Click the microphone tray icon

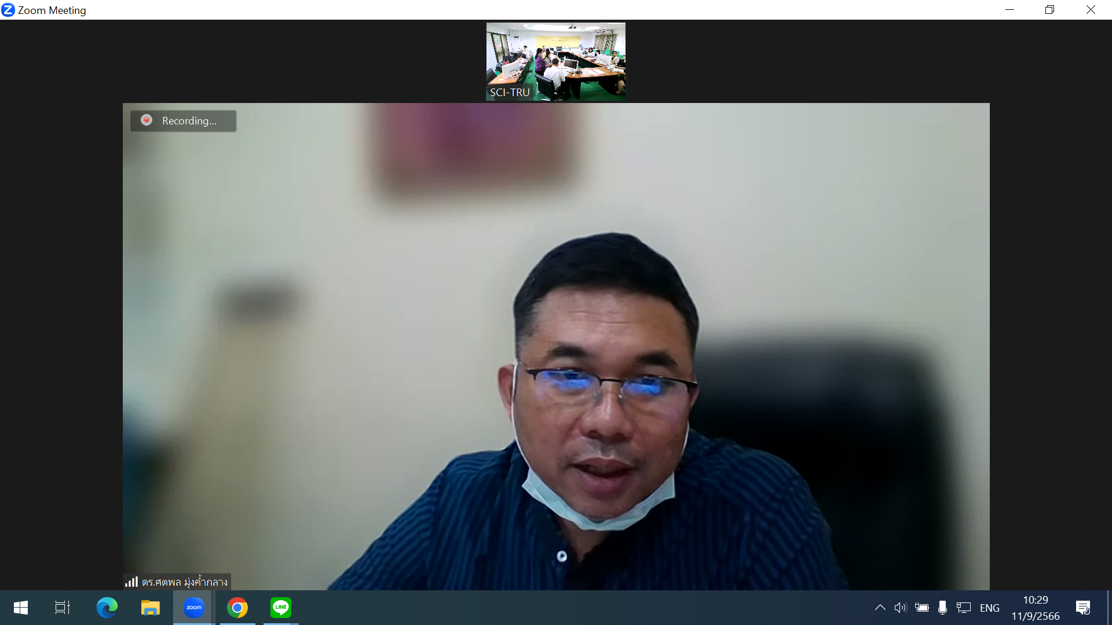(942, 608)
